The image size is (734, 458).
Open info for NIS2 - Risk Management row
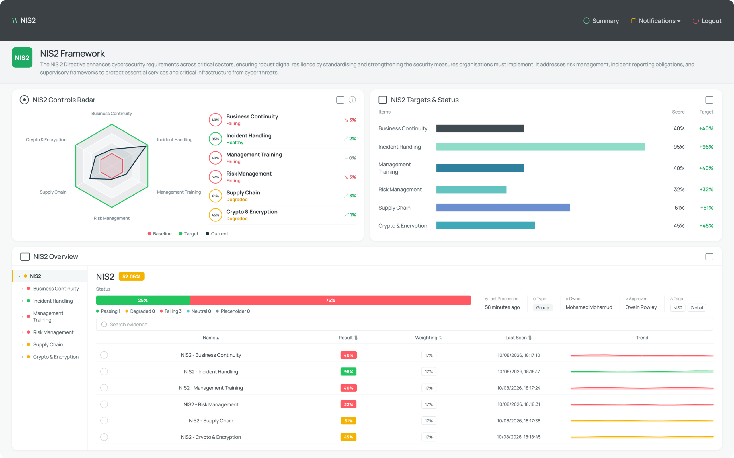pyautogui.click(x=104, y=404)
